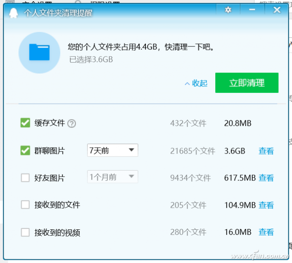The image size is (292, 263).
Task: Uncheck the 群聊图片 checkbox
Action: [x=25, y=150]
